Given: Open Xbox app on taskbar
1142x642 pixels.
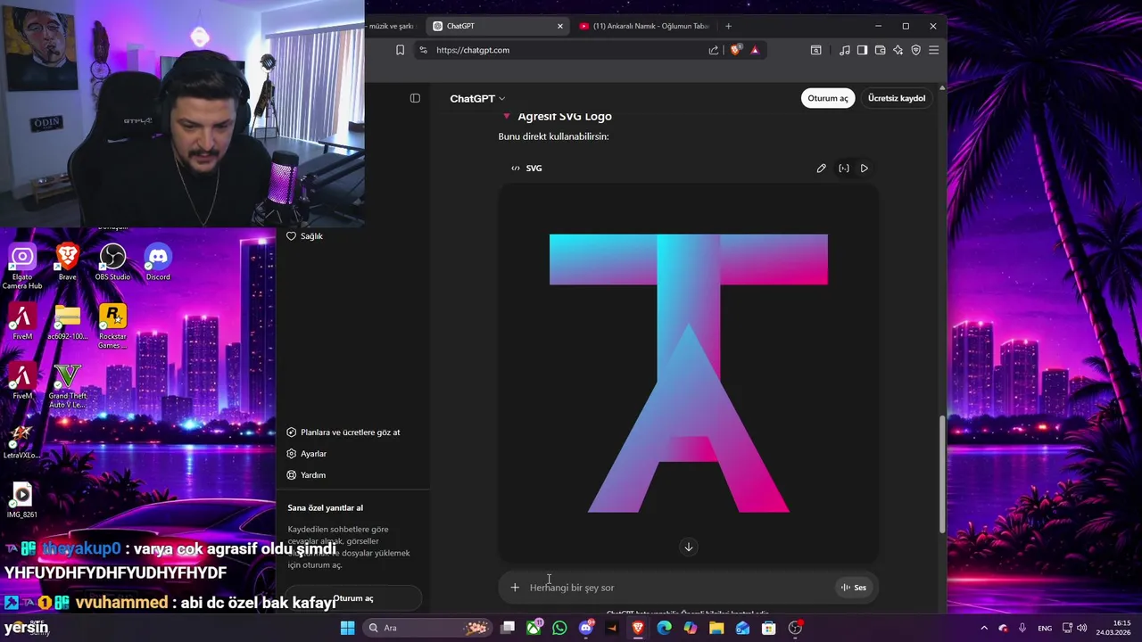Looking at the screenshot, I should [x=534, y=628].
